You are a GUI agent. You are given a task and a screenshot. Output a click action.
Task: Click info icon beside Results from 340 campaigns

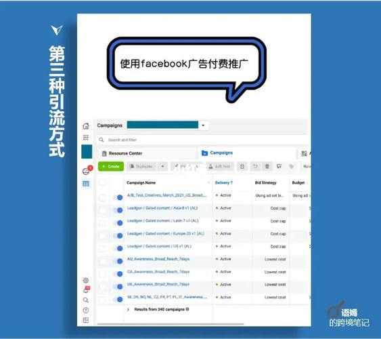(x=187, y=309)
